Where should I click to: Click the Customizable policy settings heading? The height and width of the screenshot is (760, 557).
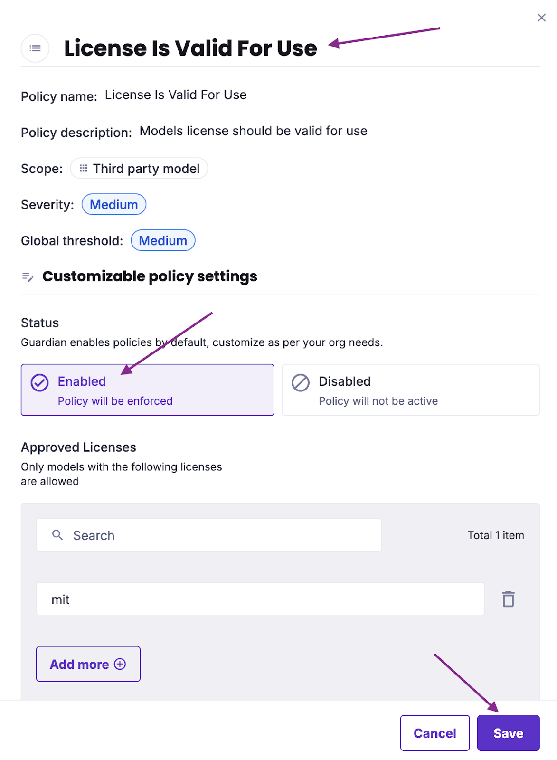pyautogui.click(x=150, y=276)
